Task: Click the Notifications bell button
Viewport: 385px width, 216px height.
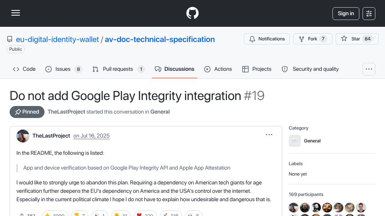Action: (x=267, y=39)
